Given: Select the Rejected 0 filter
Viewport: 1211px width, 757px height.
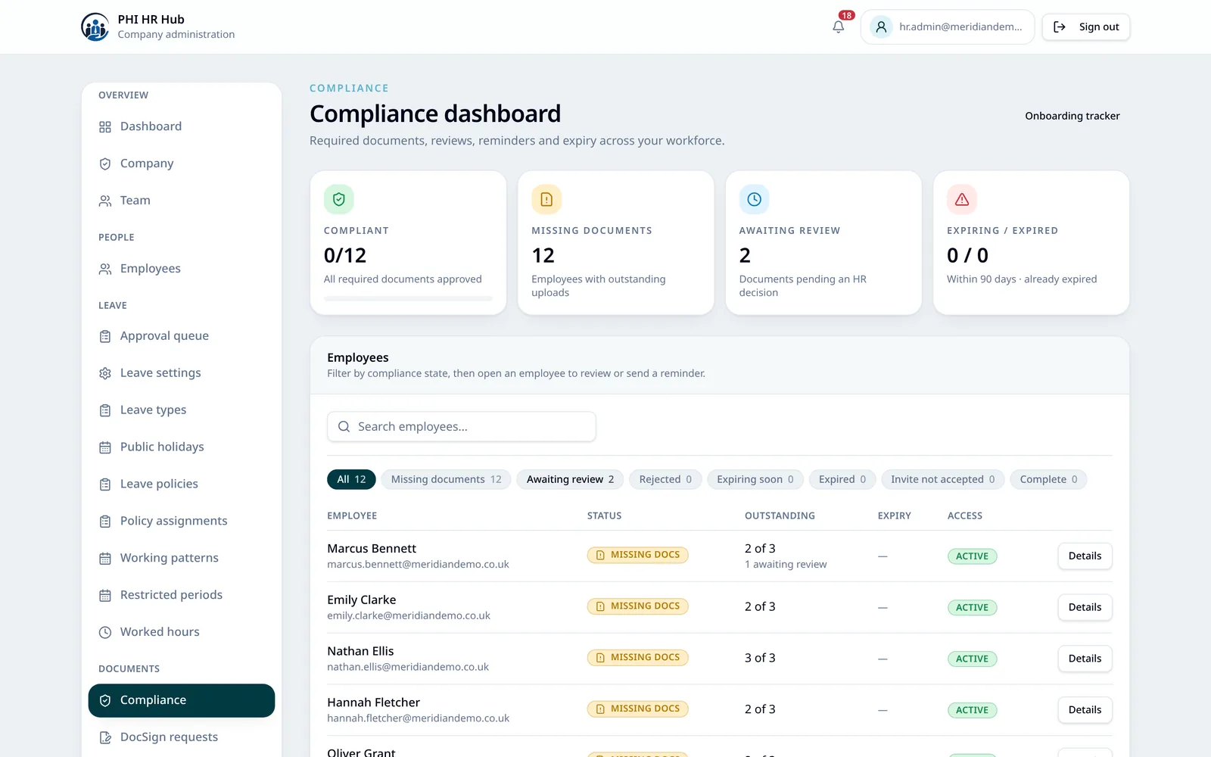Looking at the screenshot, I should click(665, 480).
